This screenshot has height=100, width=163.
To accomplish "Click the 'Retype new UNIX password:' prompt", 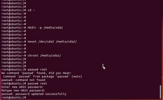I will pos(23,90).
